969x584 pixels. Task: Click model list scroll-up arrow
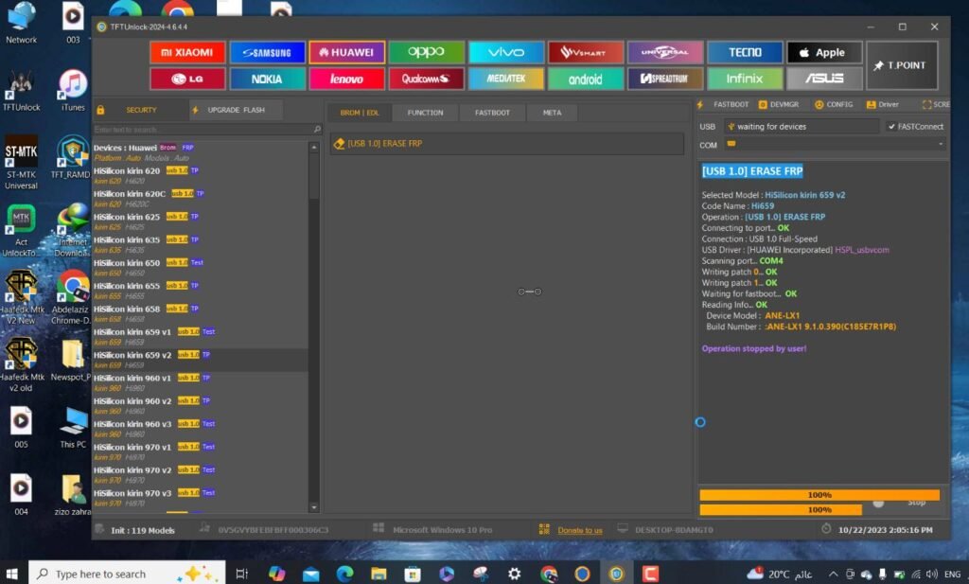click(314, 148)
